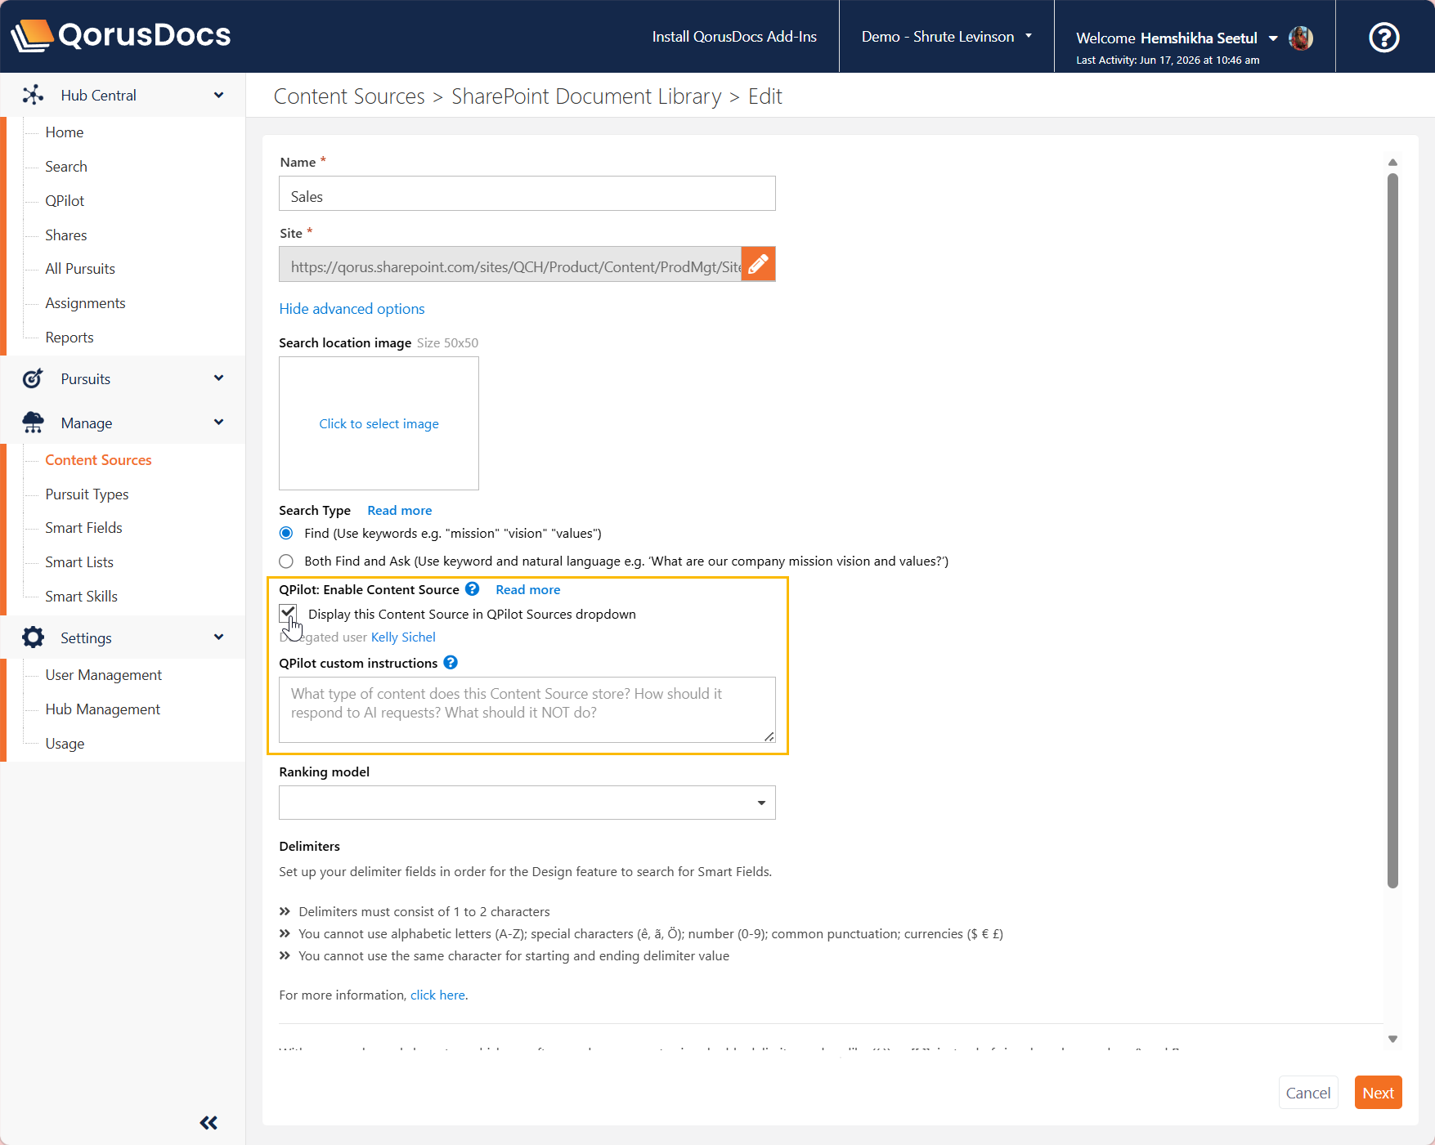Click to select search location image
Viewport: 1435px width, 1145px height.
[x=379, y=423]
